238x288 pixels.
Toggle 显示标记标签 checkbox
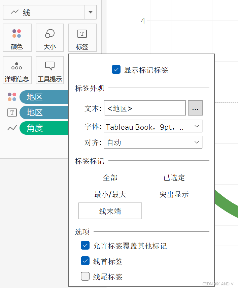(x=116, y=70)
